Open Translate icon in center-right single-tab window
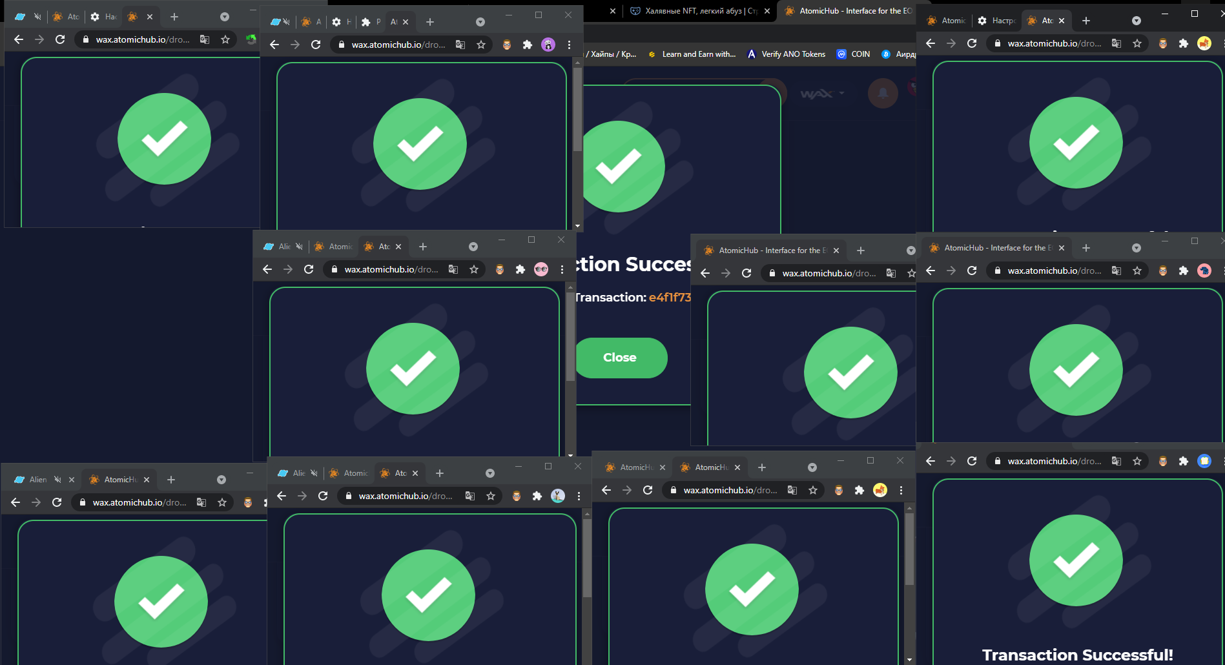This screenshot has height=665, width=1225. pyautogui.click(x=891, y=273)
